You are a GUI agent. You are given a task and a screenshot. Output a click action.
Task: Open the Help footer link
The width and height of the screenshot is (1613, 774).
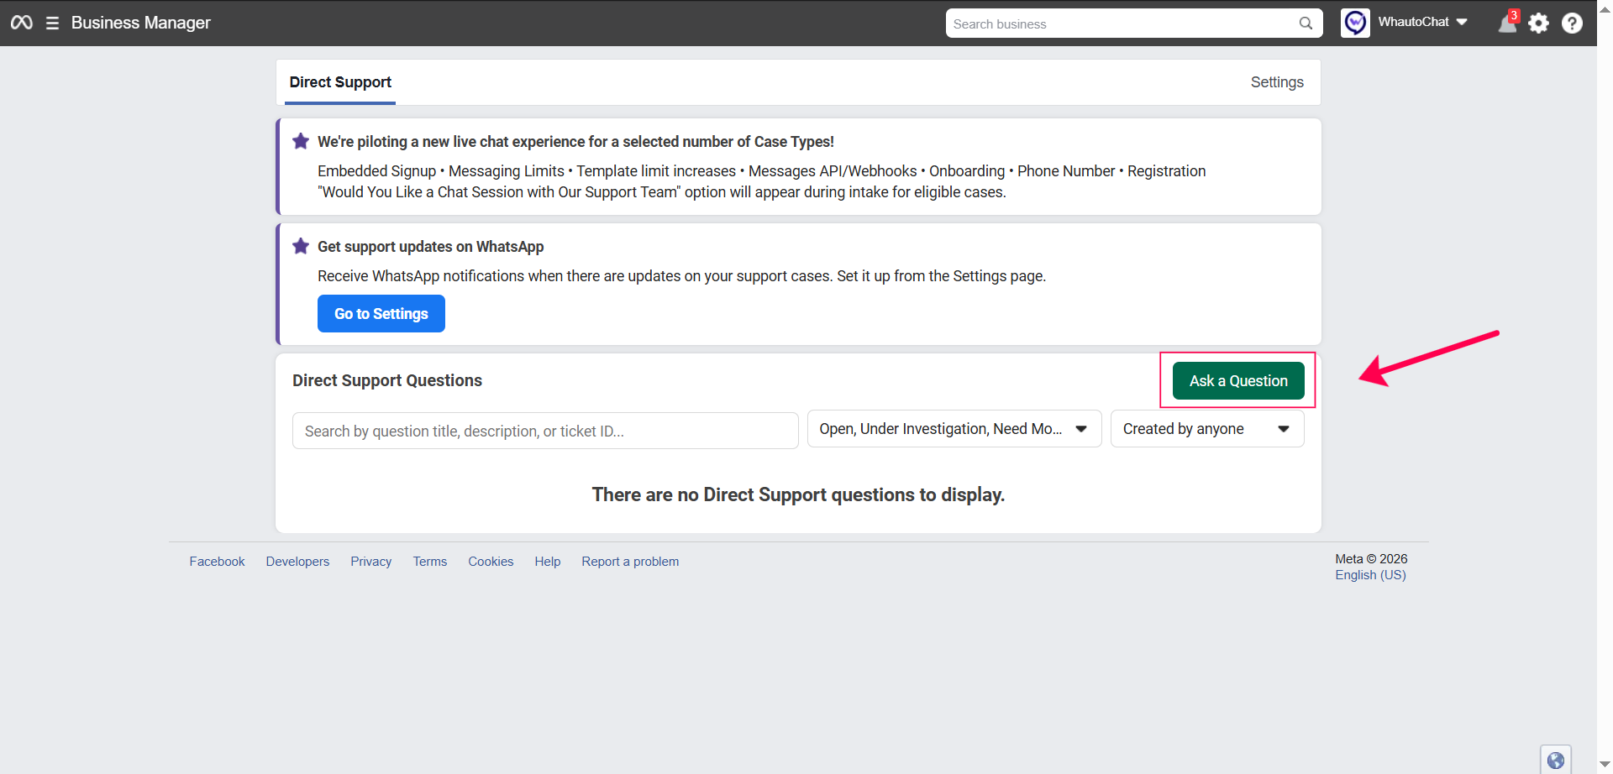pyautogui.click(x=548, y=562)
